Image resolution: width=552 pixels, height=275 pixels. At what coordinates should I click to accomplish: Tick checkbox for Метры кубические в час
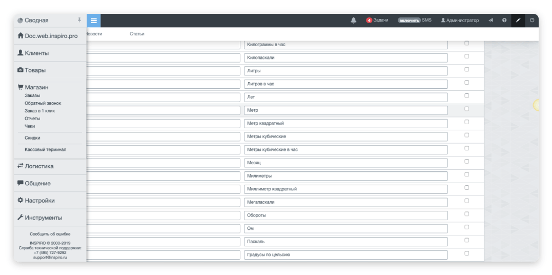pos(467,148)
